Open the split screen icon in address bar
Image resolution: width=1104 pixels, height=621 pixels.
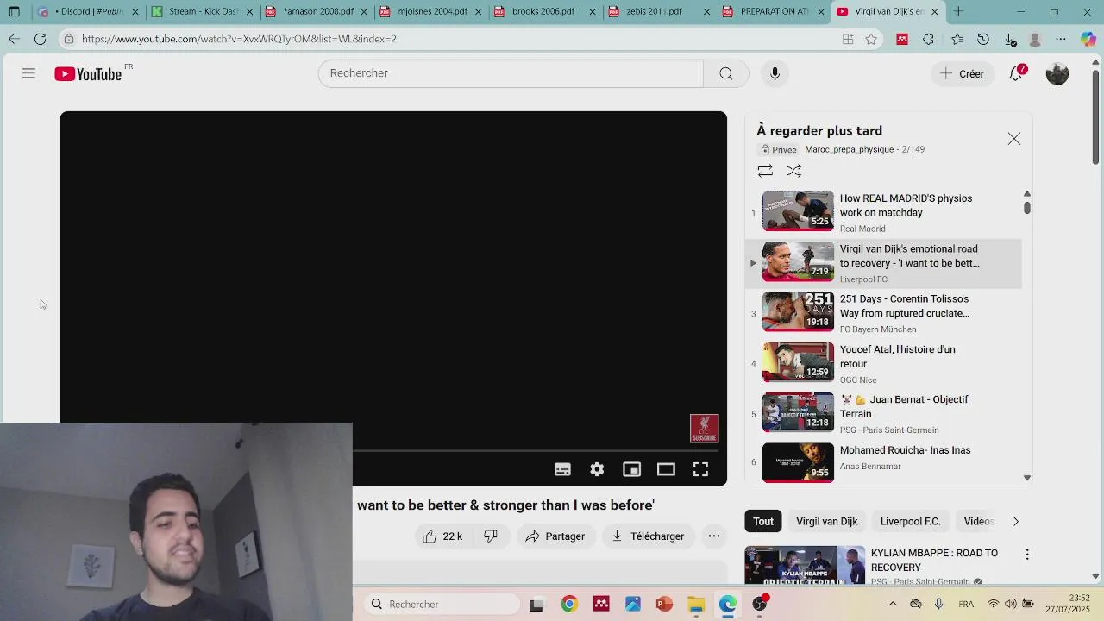[848, 39]
